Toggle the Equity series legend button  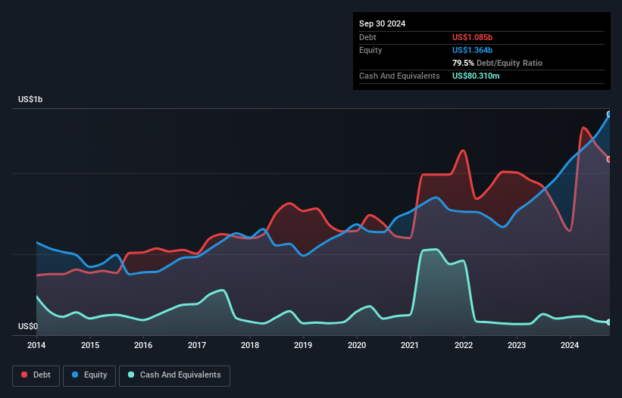[89, 375]
